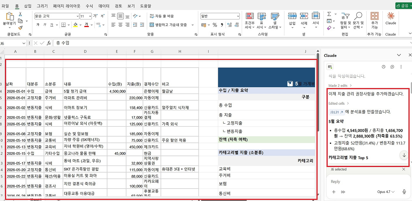
Task: Open the font size 11 dropdown
Action: click(x=90, y=16)
